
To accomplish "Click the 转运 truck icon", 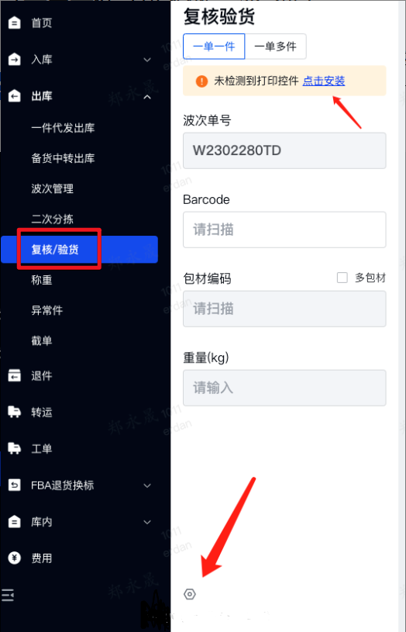I will tap(15, 412).
